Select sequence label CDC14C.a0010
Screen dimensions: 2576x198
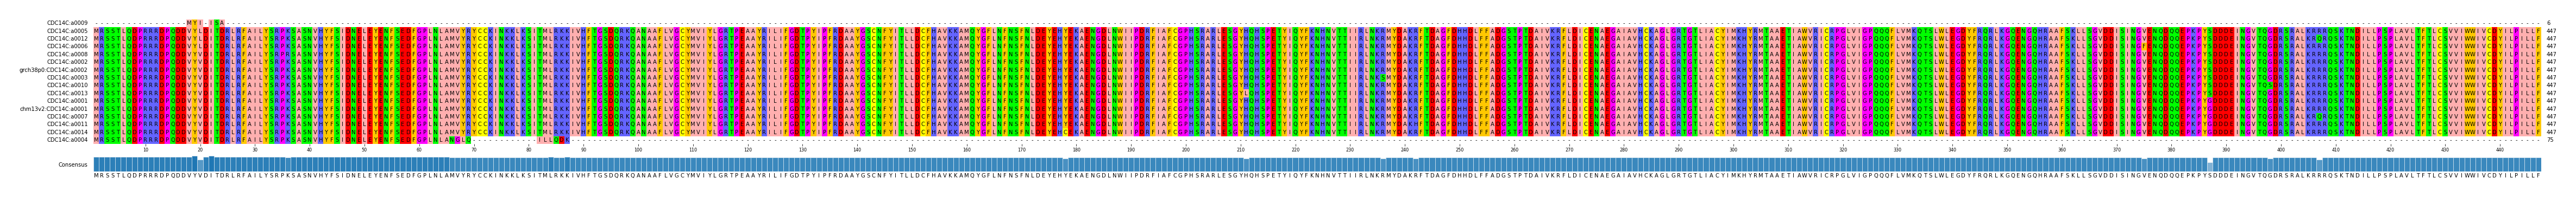click(67, 85)
